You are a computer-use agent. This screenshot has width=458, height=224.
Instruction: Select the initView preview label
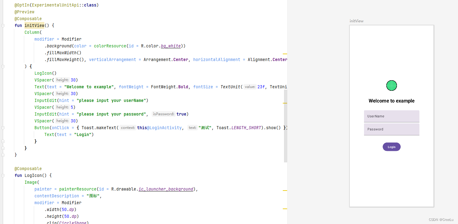[357, 21]
